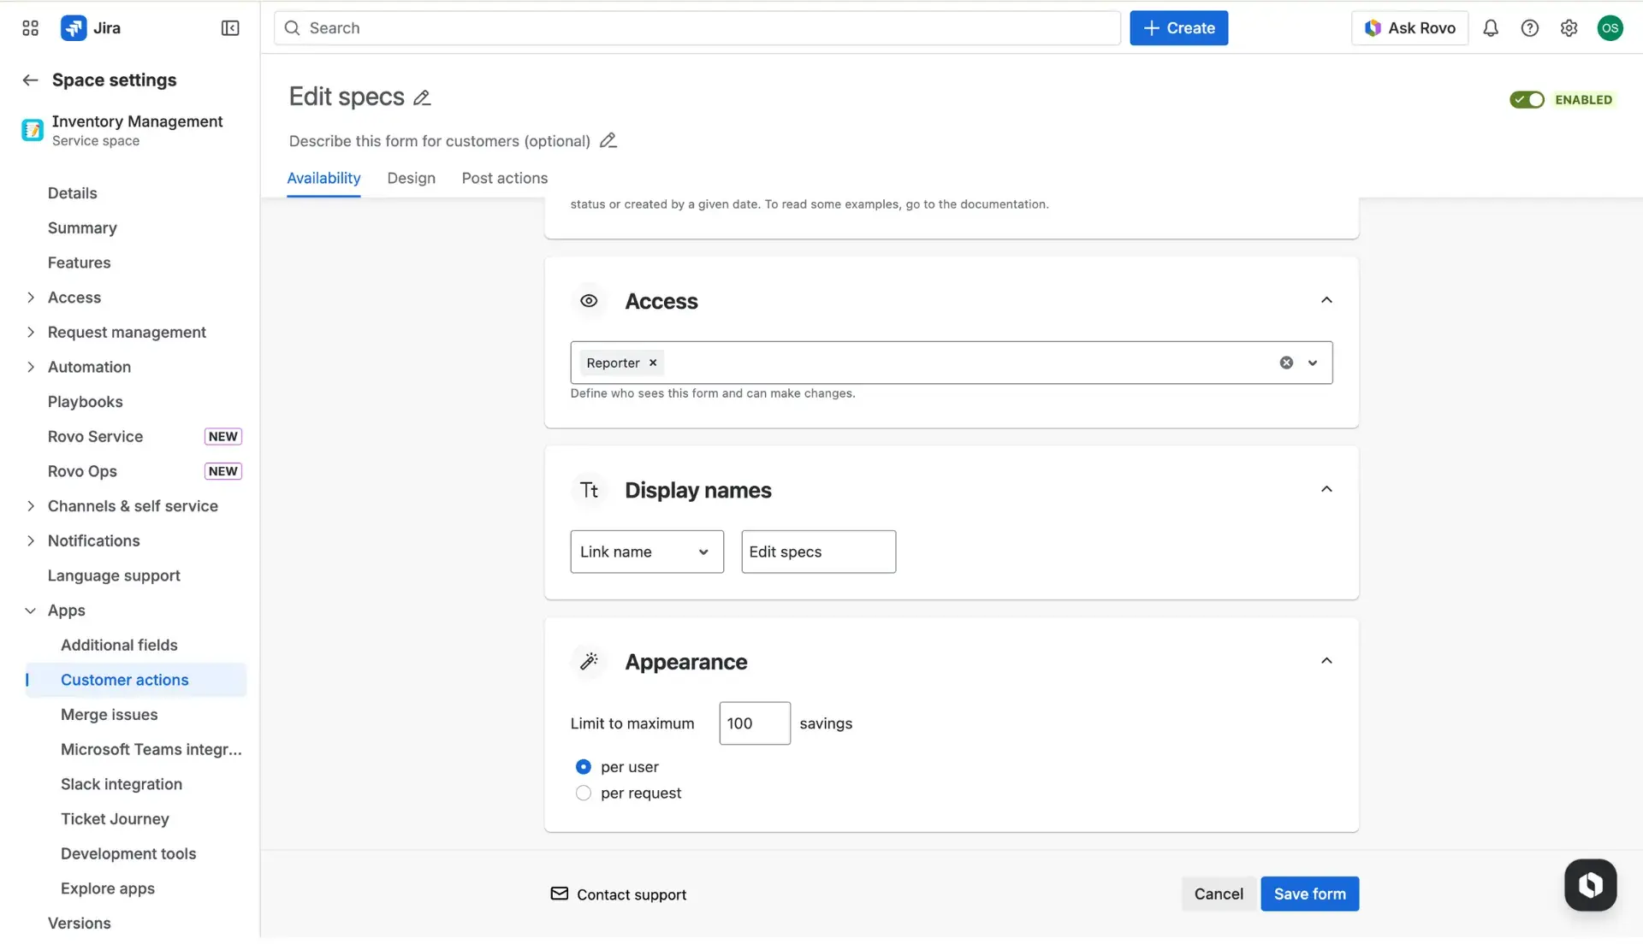Expand the Notifications sidebar section

[x=31, y=540]
